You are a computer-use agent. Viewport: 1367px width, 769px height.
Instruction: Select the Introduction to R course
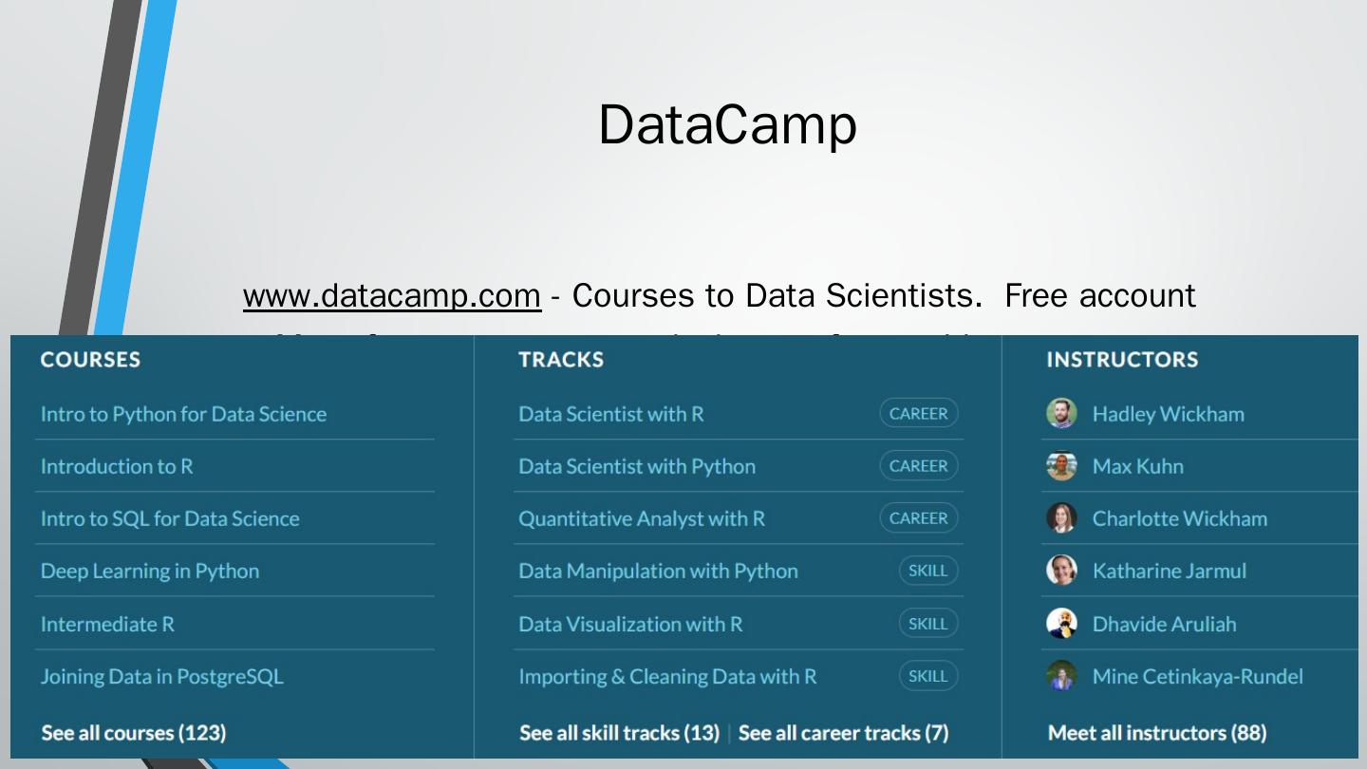tap(117, 466)
